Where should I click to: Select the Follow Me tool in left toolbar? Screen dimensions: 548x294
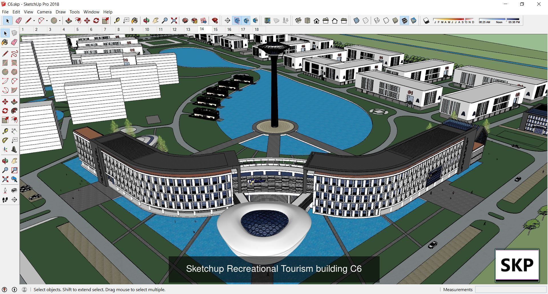(14, 111)
